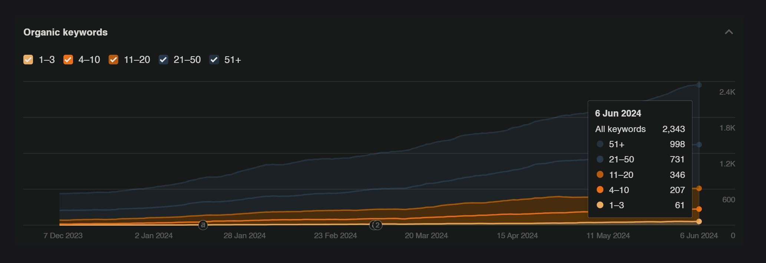Click the "a" annotation marker on the timeline
Image resolution: width=766 pixels, height=263 pixels.
(203, 225)
